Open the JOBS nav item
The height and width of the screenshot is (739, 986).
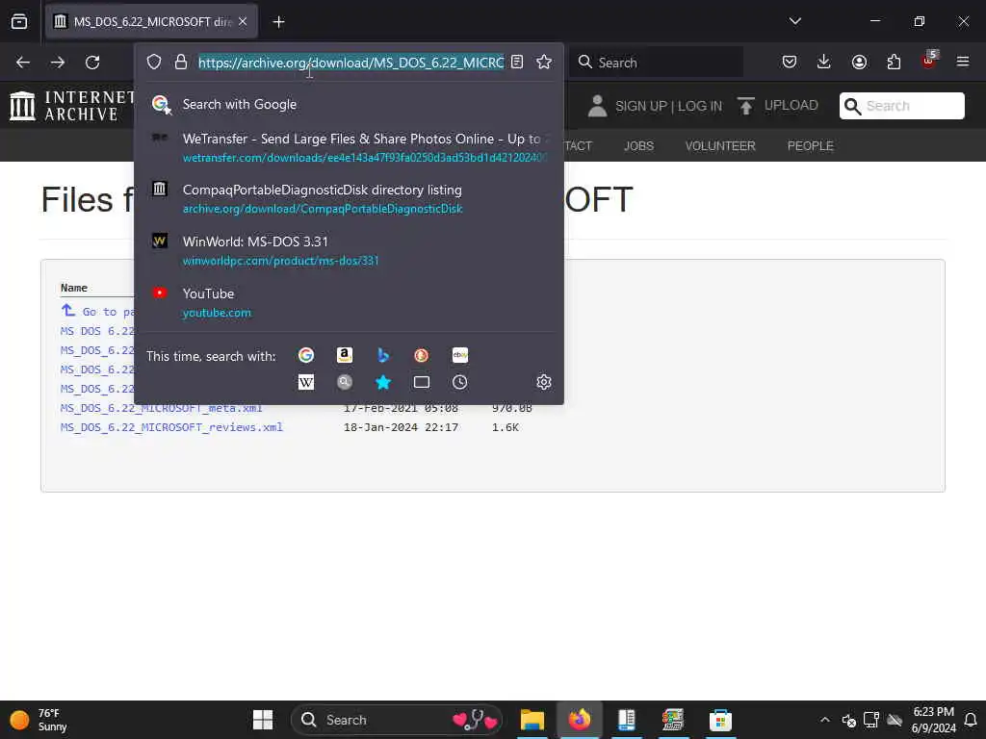[x=639, y=146]
